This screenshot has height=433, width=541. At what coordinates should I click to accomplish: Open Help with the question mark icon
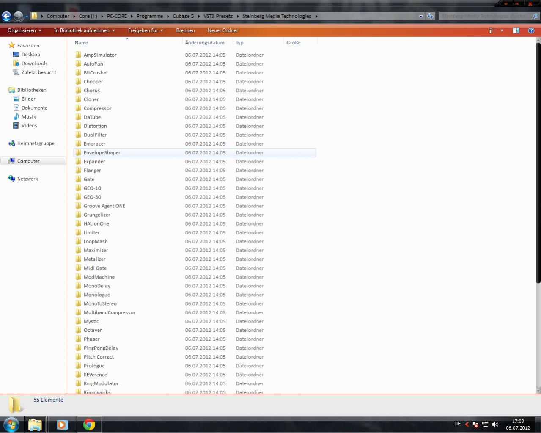(x=531, y=30)
